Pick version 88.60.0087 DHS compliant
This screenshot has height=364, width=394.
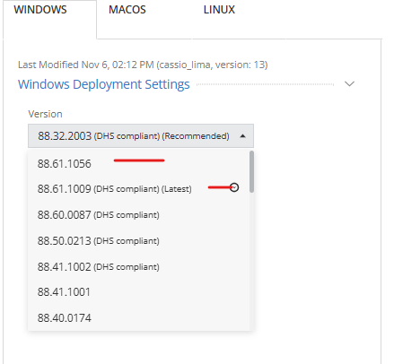click(x=138, y=215)
